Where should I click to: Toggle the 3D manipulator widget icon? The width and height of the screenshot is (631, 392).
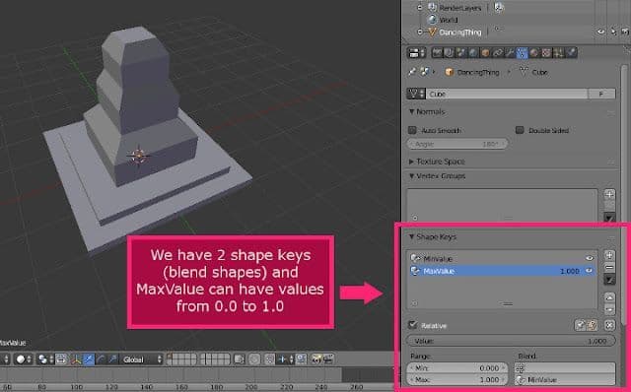tap(76, 359)
